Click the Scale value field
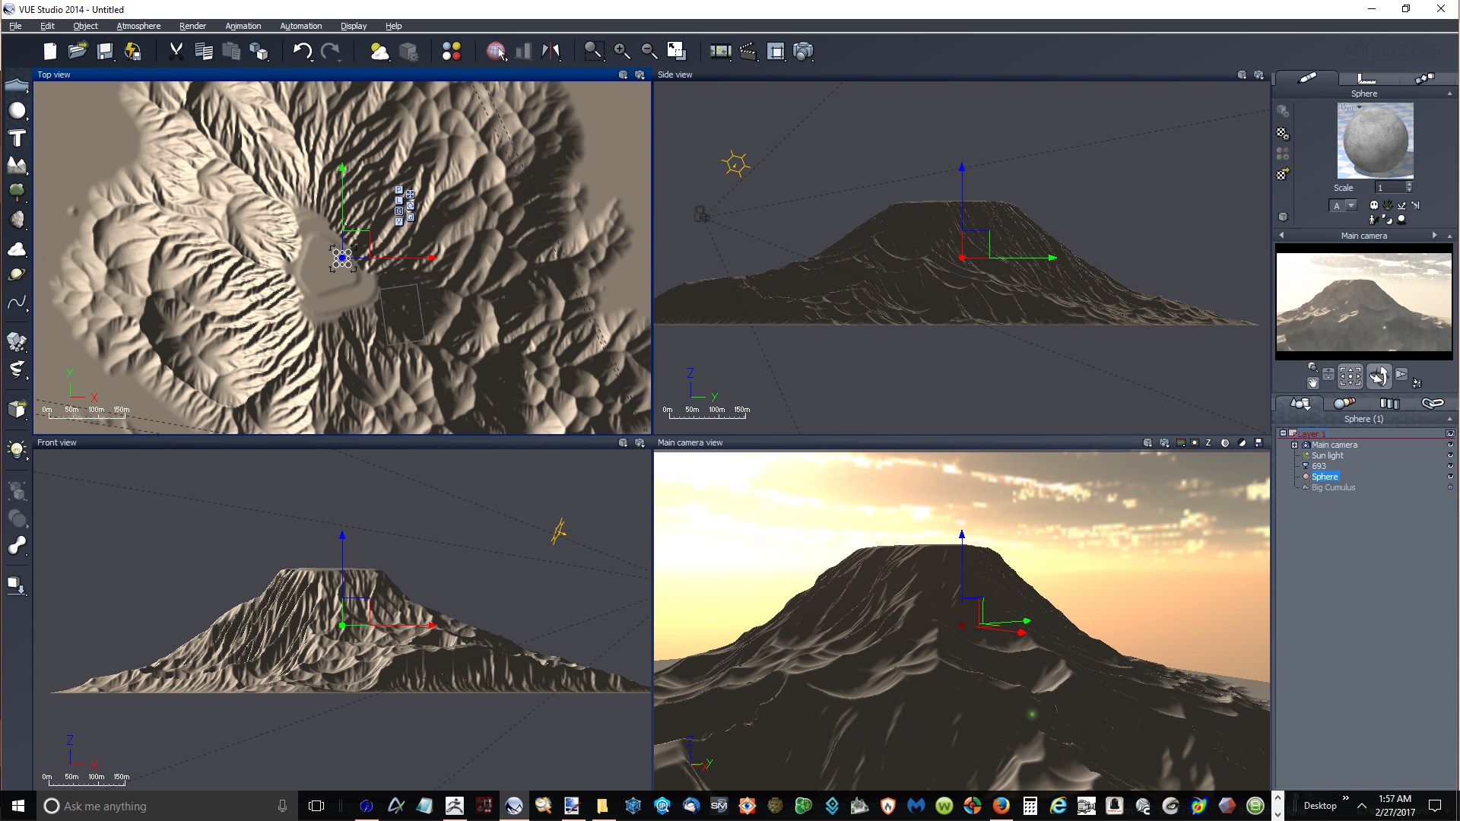The width and height of the screenshot is (1460, 821). 1389,188
